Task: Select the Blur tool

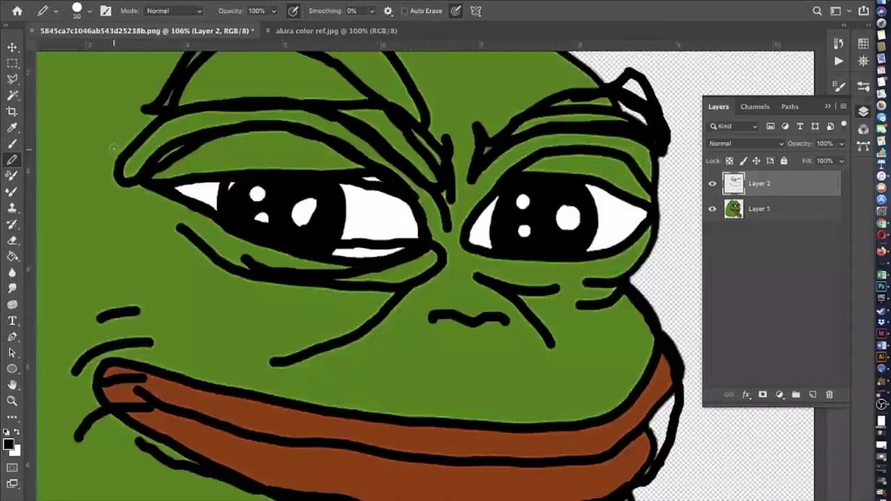Action: pyautogui.click(x=12, y=272)
